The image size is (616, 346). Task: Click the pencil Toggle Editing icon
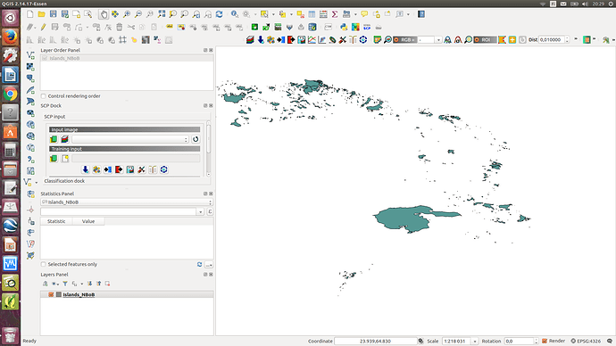click(43, 27)
